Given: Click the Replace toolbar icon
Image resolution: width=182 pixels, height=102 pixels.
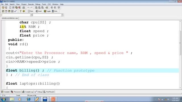Looking at the screenshot, I should 40,8.
